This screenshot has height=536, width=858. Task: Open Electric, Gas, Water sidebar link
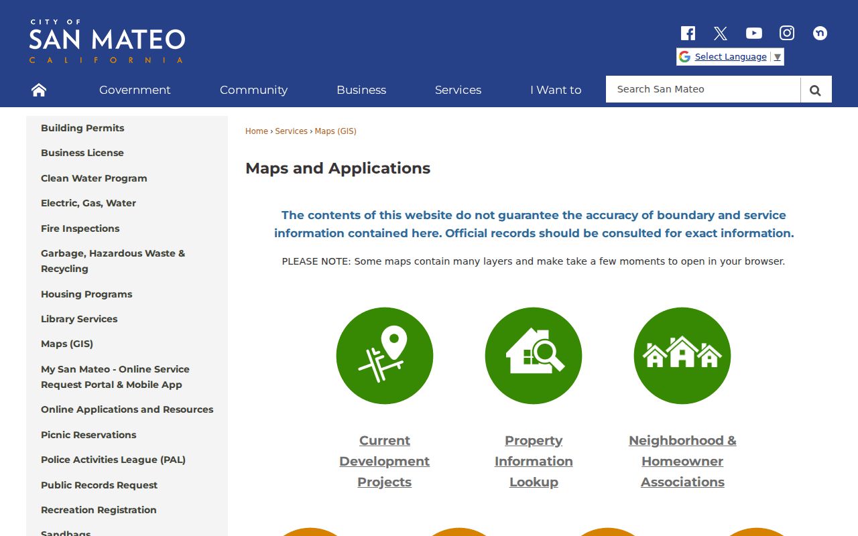pos(88,203)
